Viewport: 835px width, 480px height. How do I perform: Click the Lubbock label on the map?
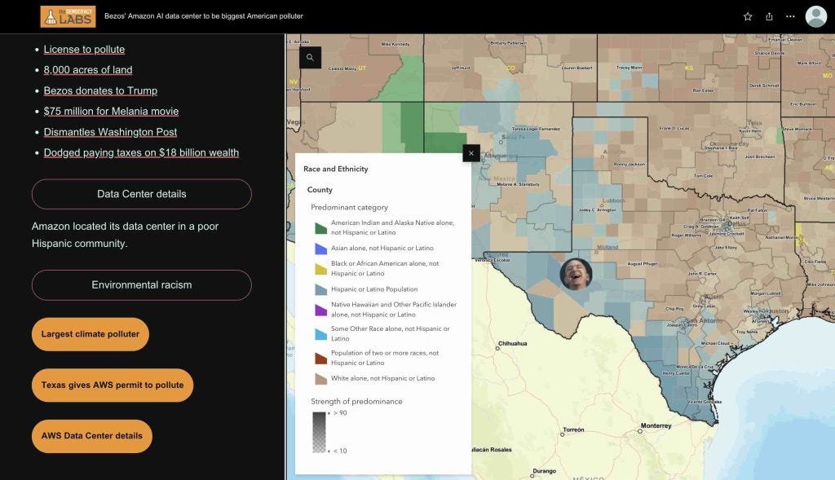613,201
